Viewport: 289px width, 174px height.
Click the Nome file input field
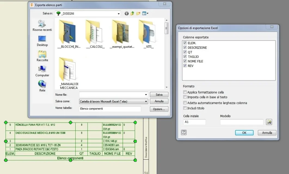(x=112, y=95)
